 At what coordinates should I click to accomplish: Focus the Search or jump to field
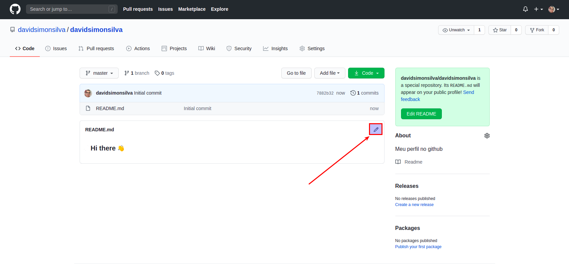click(72, 9)
